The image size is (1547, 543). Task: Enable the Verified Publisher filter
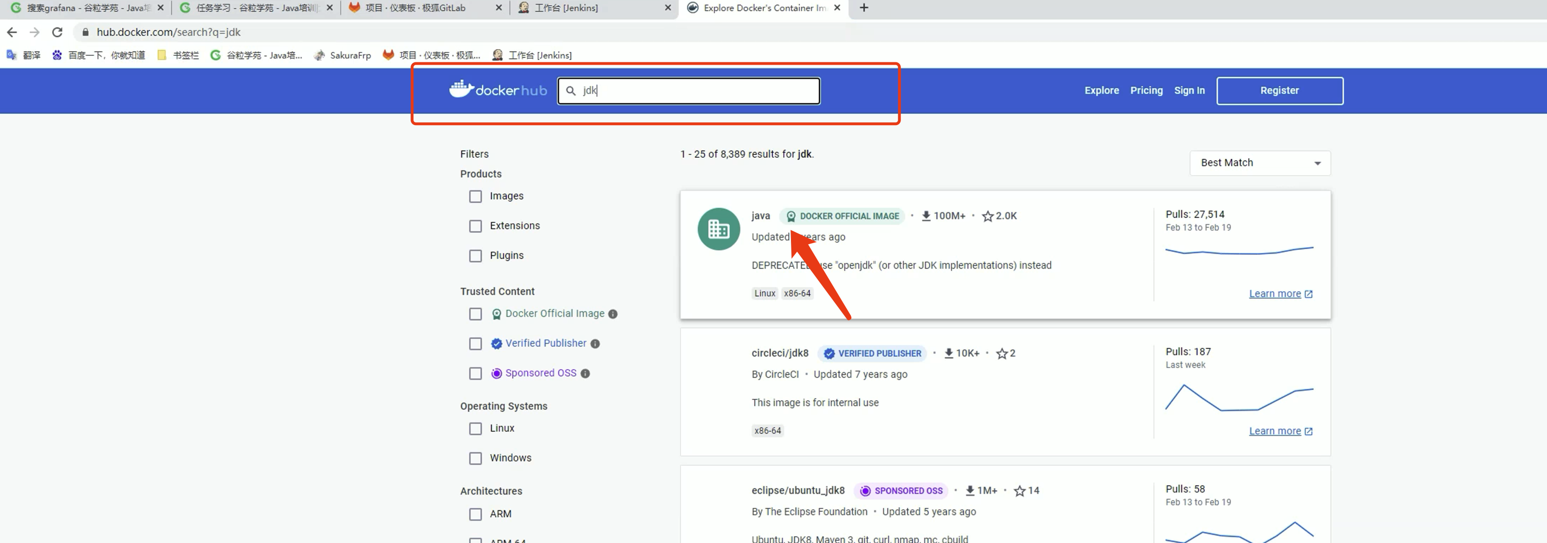click(475, 344)
